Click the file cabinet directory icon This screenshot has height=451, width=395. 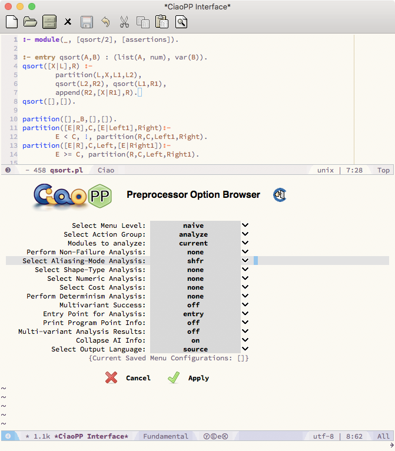click(49, 22)
